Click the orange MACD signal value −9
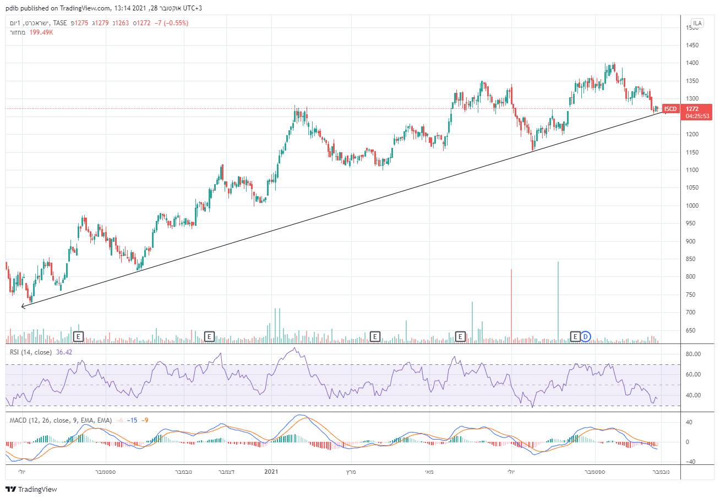 coord(144,420)
